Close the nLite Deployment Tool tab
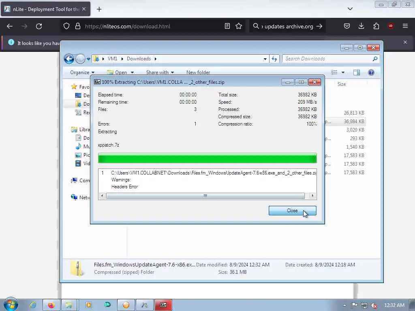 click(84, 9)
